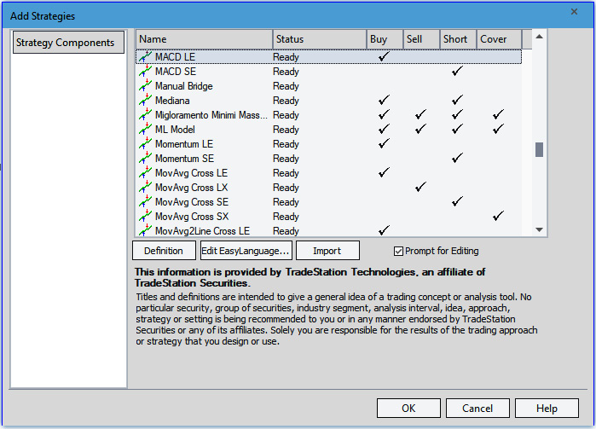Click the Sell checkmark for Miglioramento Minimi Mass
This screenshot has height=429, width=596.
[420, 114]
